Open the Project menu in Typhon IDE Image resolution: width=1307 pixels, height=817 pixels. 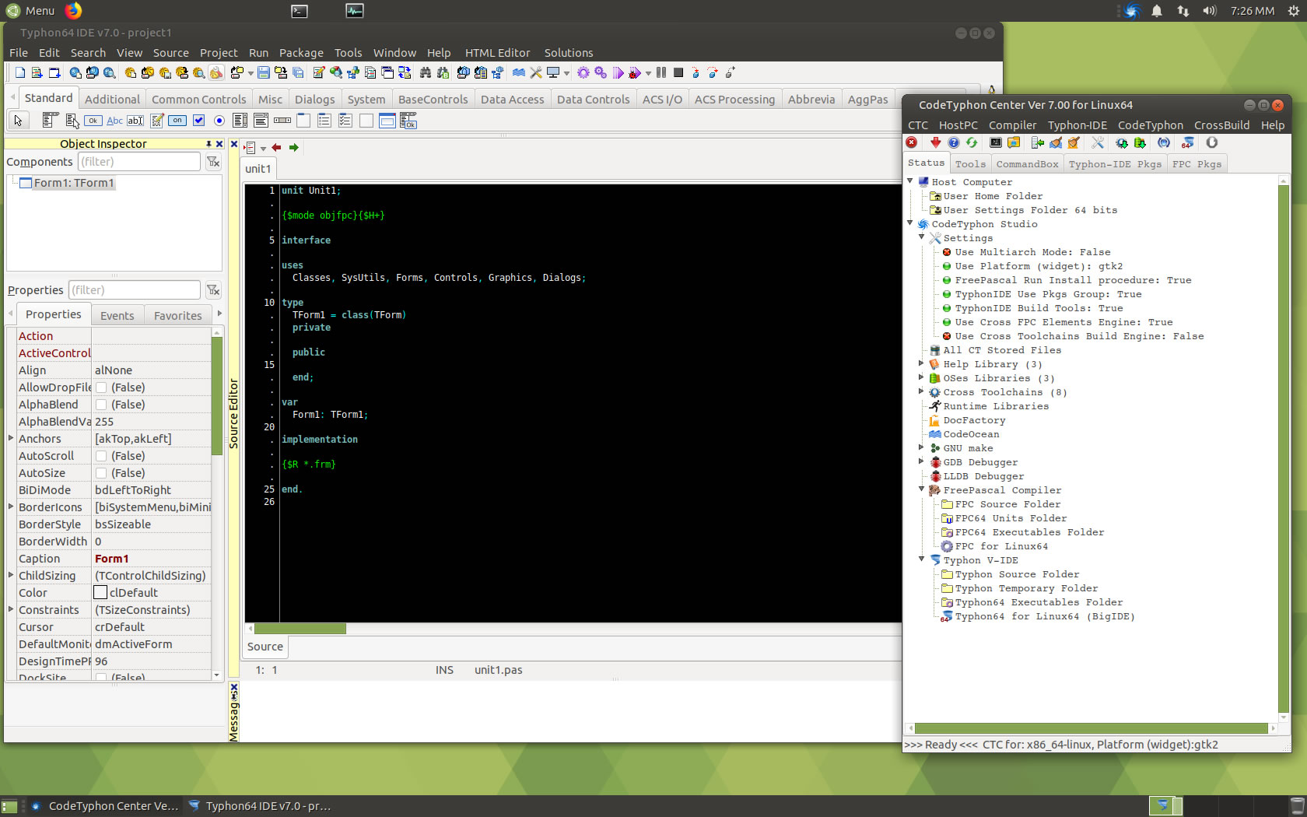[219, 53]
